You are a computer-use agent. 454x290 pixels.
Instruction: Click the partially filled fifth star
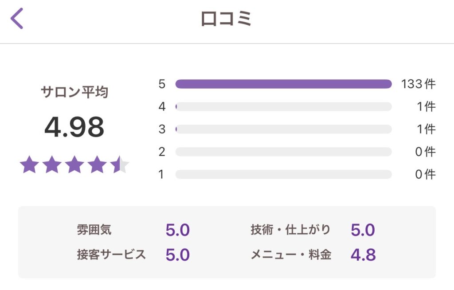point(119,165)
